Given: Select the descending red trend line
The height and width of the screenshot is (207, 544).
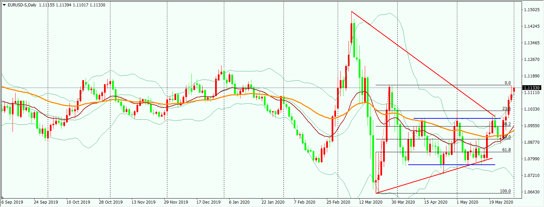Looking at the screenshot, I should tap(423, 64).
